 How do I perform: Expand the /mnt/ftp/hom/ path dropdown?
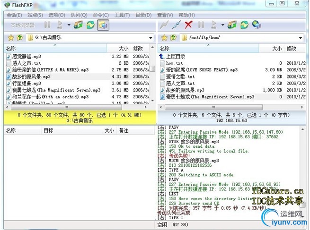[x=301, y=38]
